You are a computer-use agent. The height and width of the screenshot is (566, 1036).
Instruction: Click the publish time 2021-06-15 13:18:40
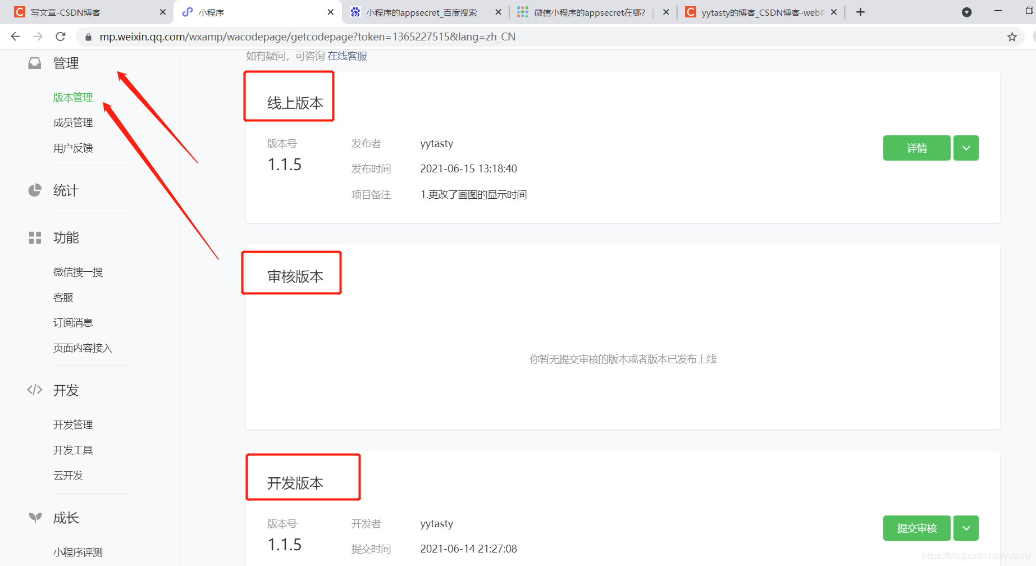pyautogui.click(x=468, y=168)
